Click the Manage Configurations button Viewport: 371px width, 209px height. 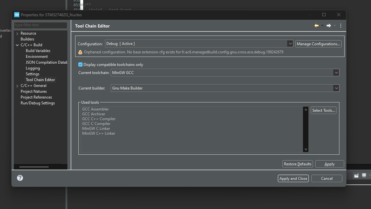tap(318, 44)
